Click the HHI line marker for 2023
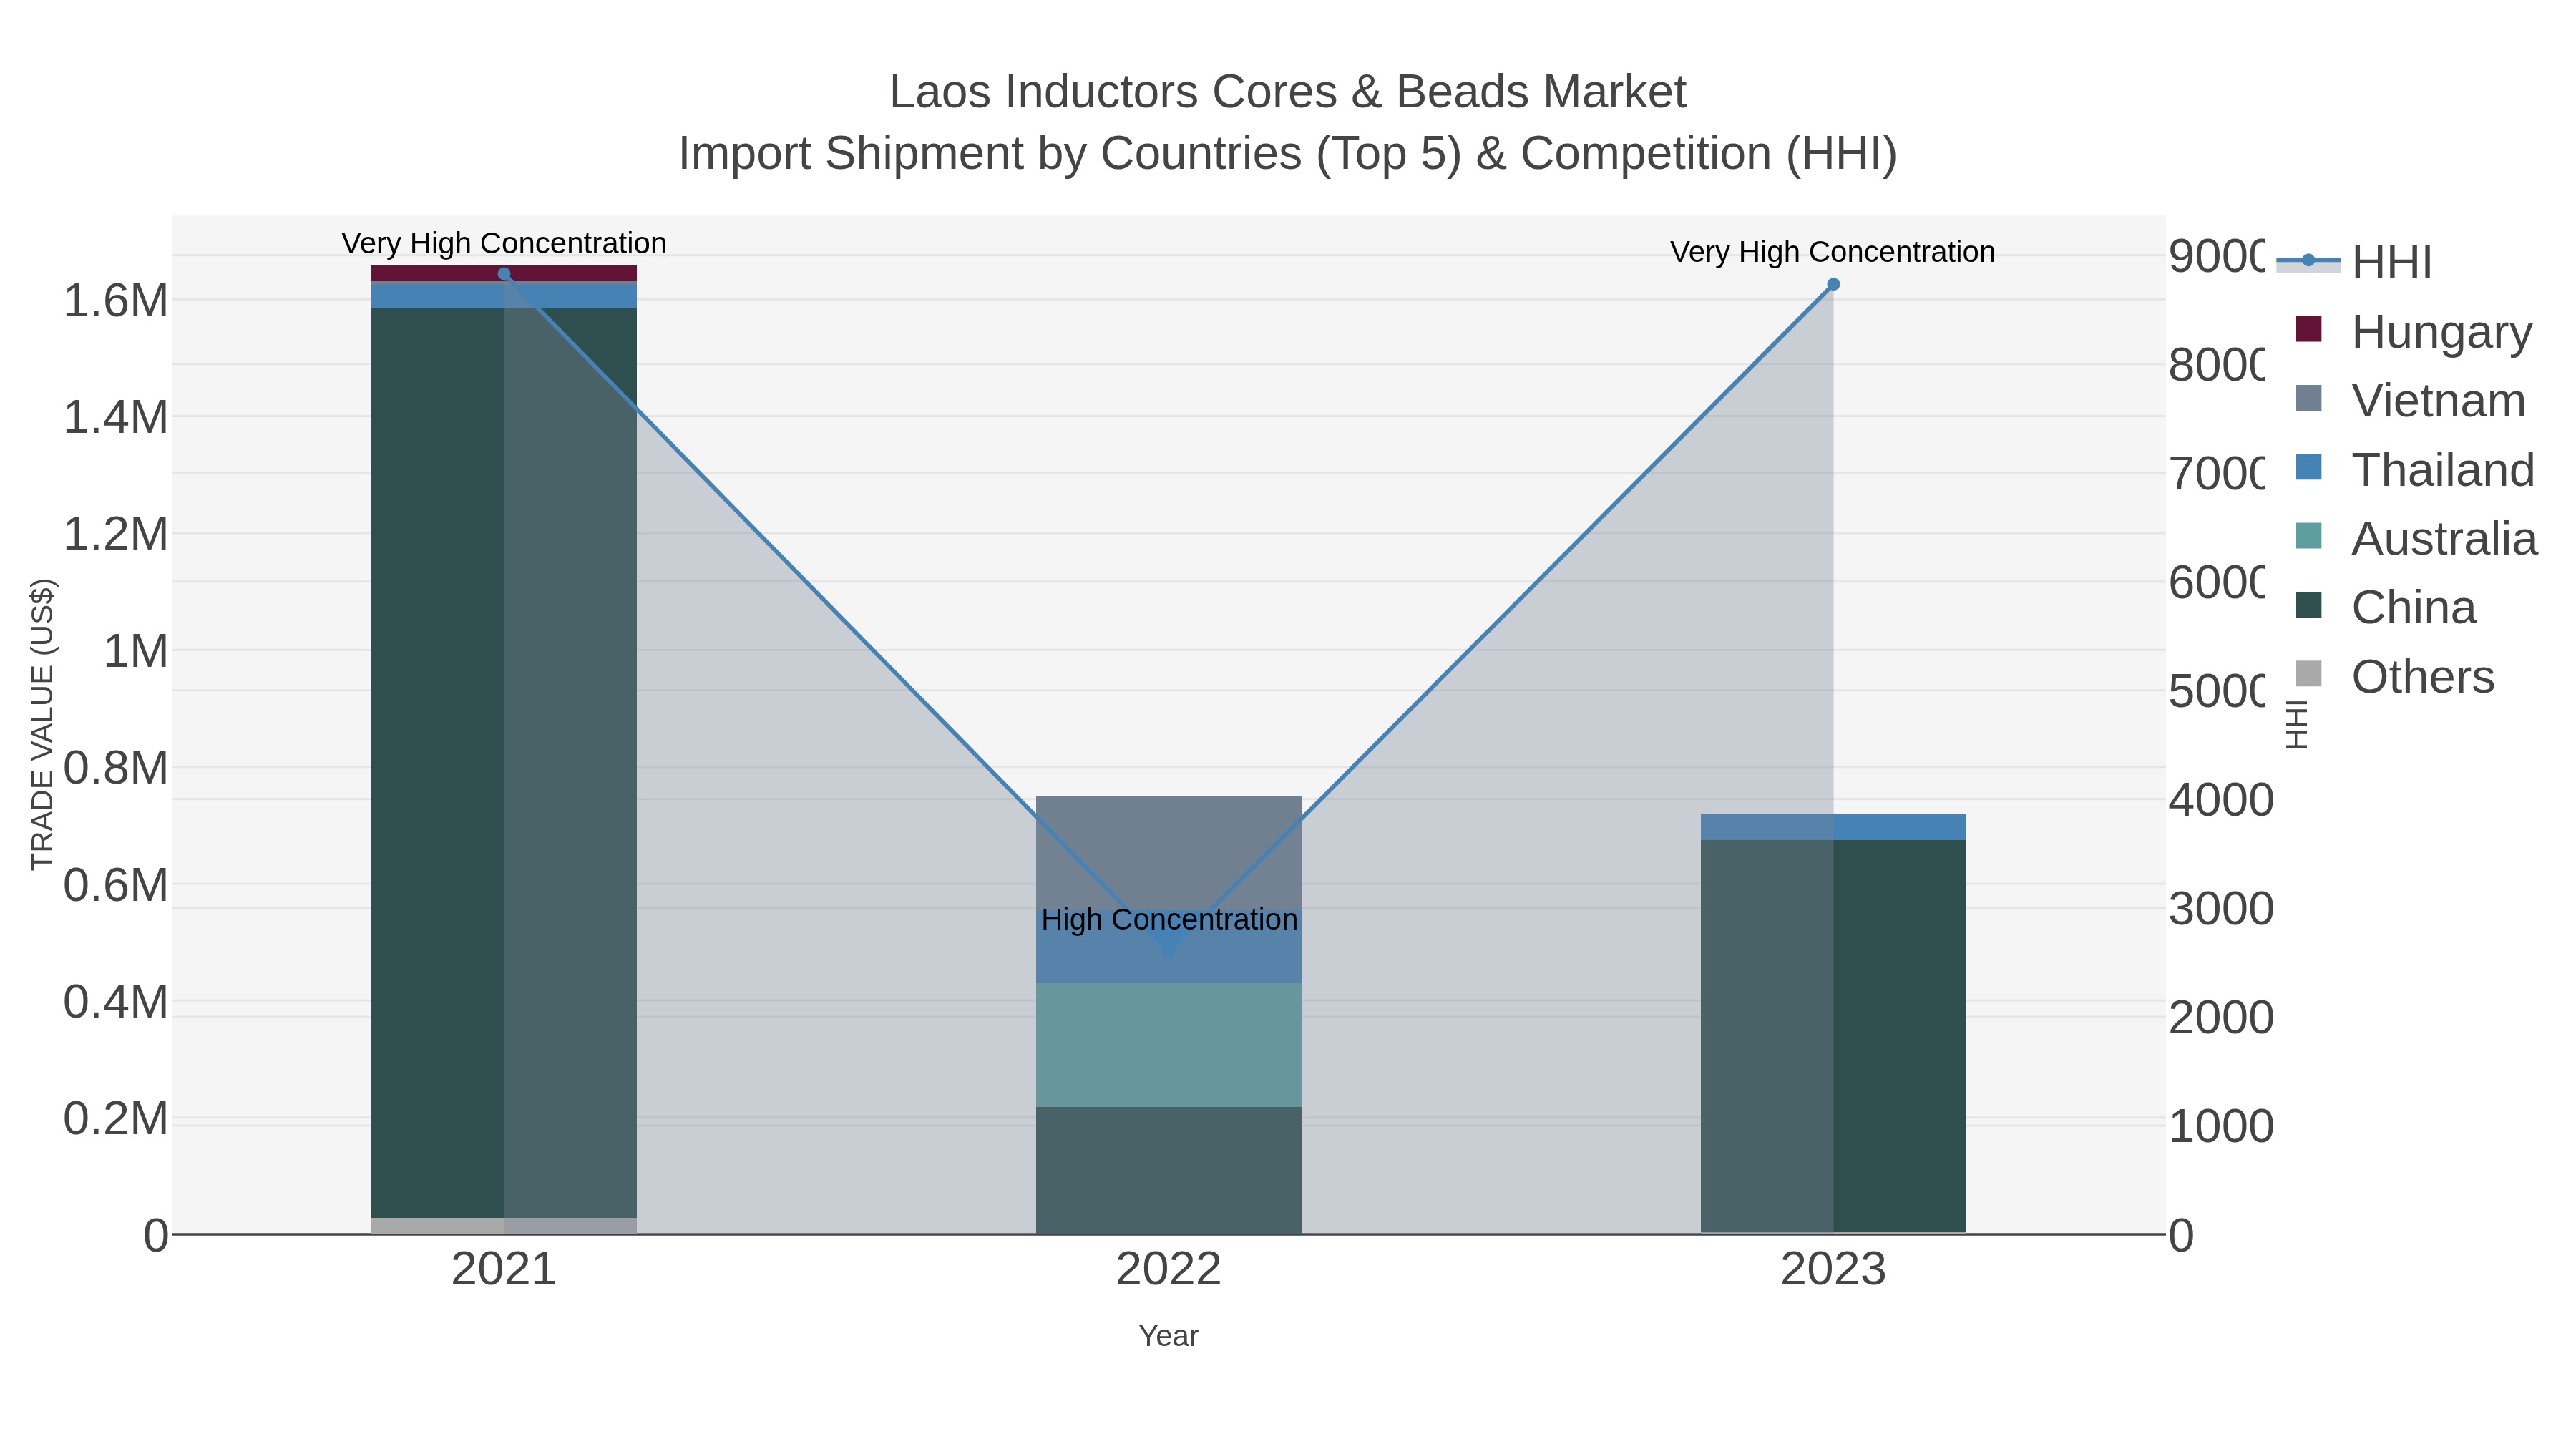The image size is (2576, 1449). [1833, 285]
